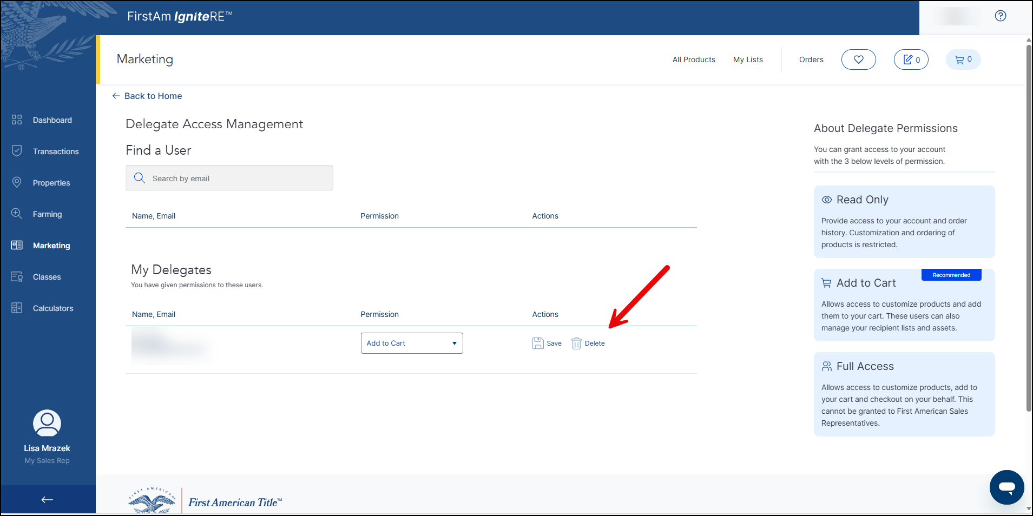This screenshot has width=1033, height=516.
Task: Open Calculators in sidebar
Action: (x=52, y=308)
